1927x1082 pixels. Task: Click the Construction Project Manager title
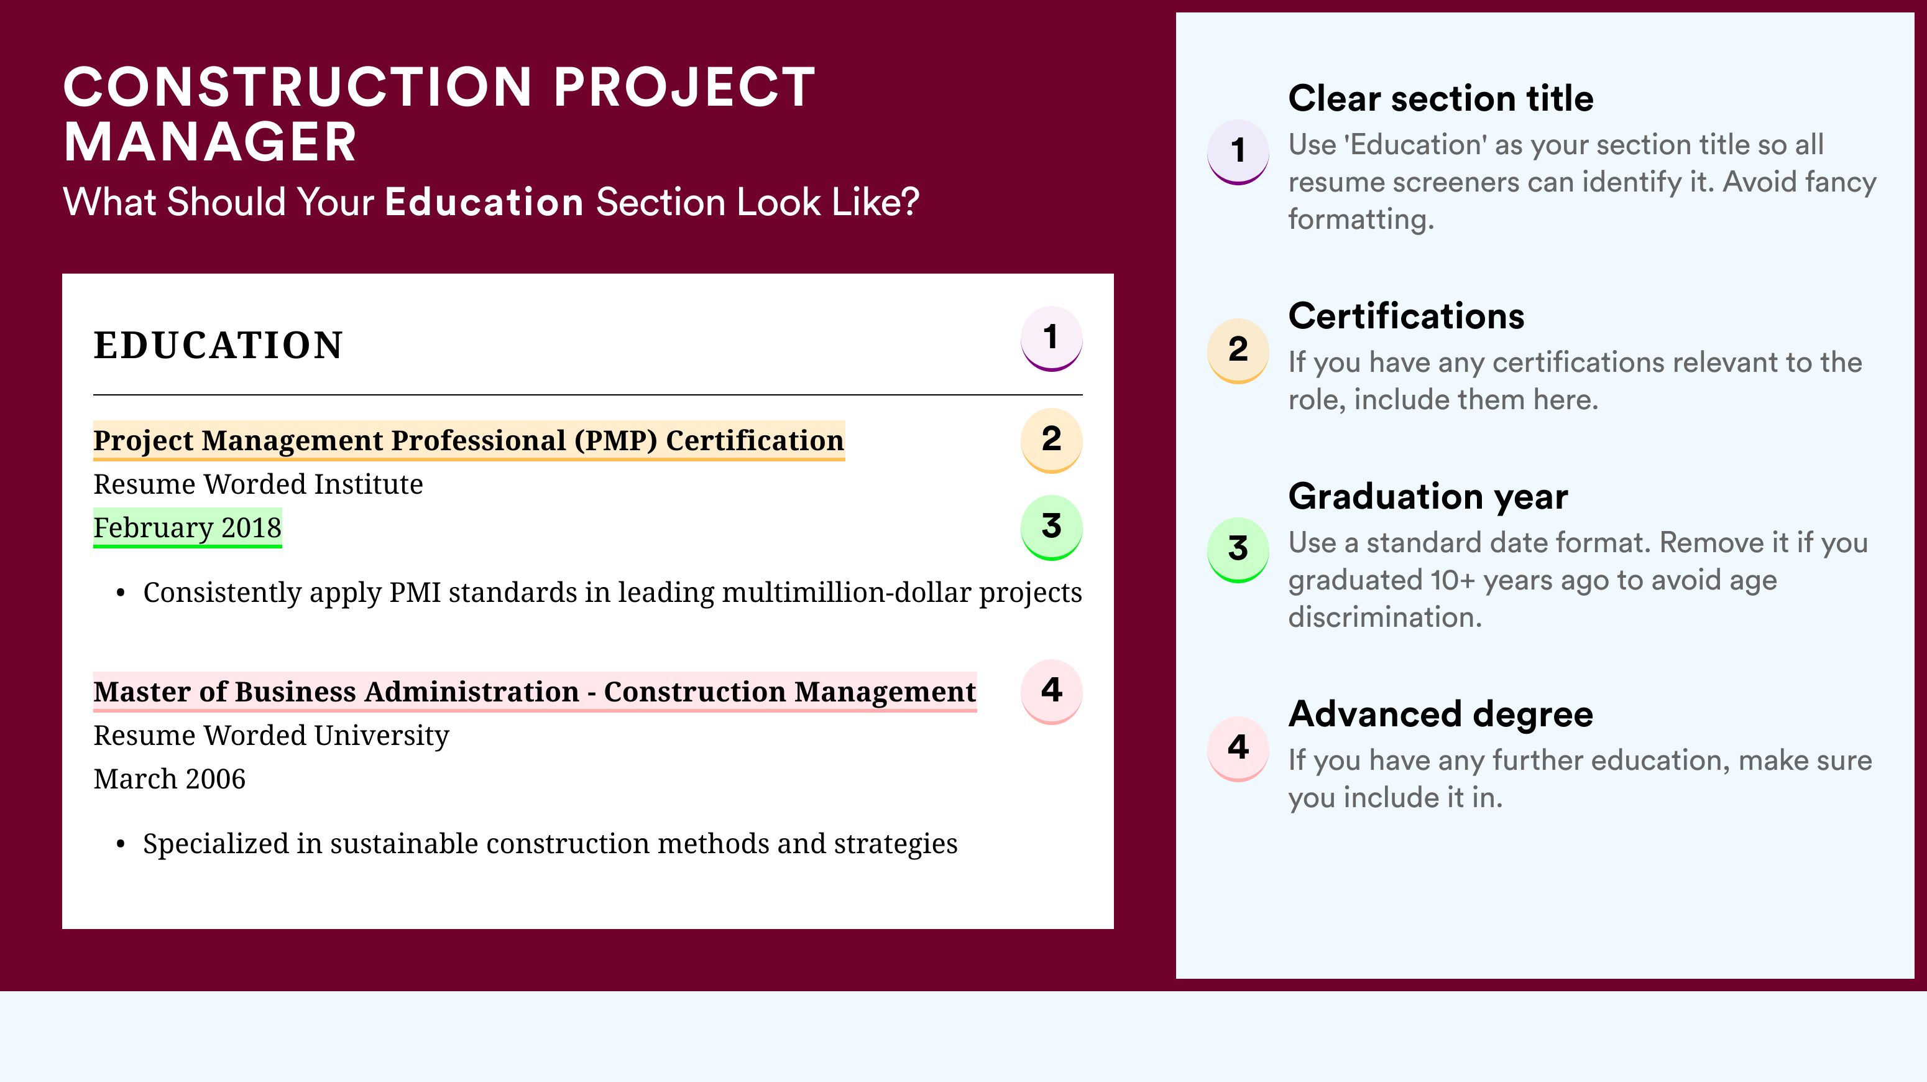tap(439, 114)
